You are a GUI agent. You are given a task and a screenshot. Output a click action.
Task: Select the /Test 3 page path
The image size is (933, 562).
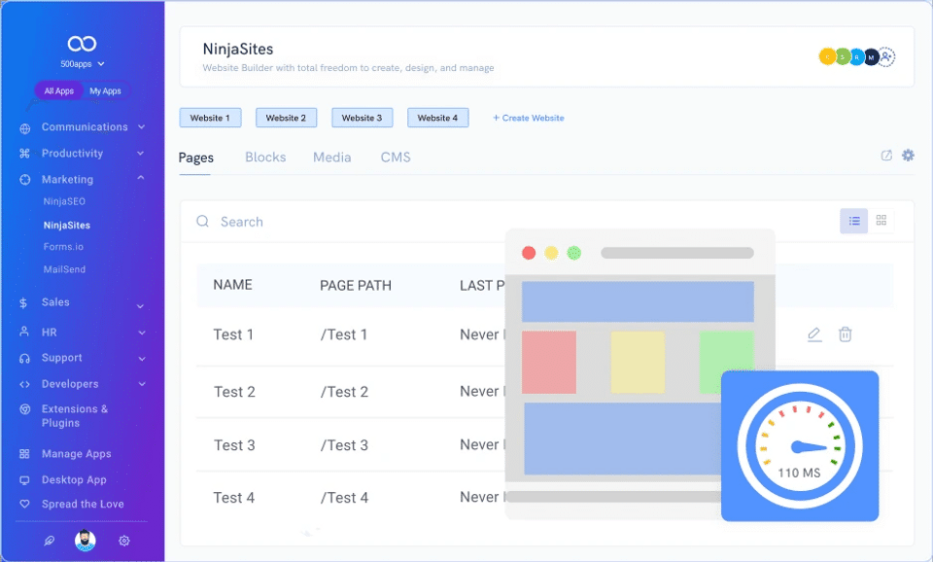coord(344,445)
